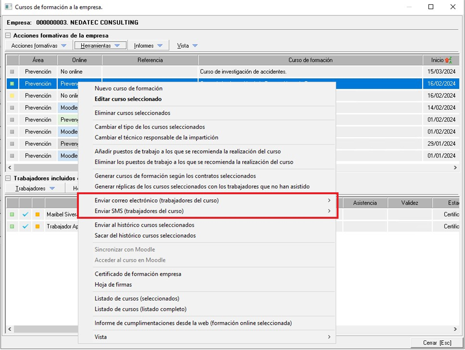Click the sort icon in Inicio column header

point(448,60)
